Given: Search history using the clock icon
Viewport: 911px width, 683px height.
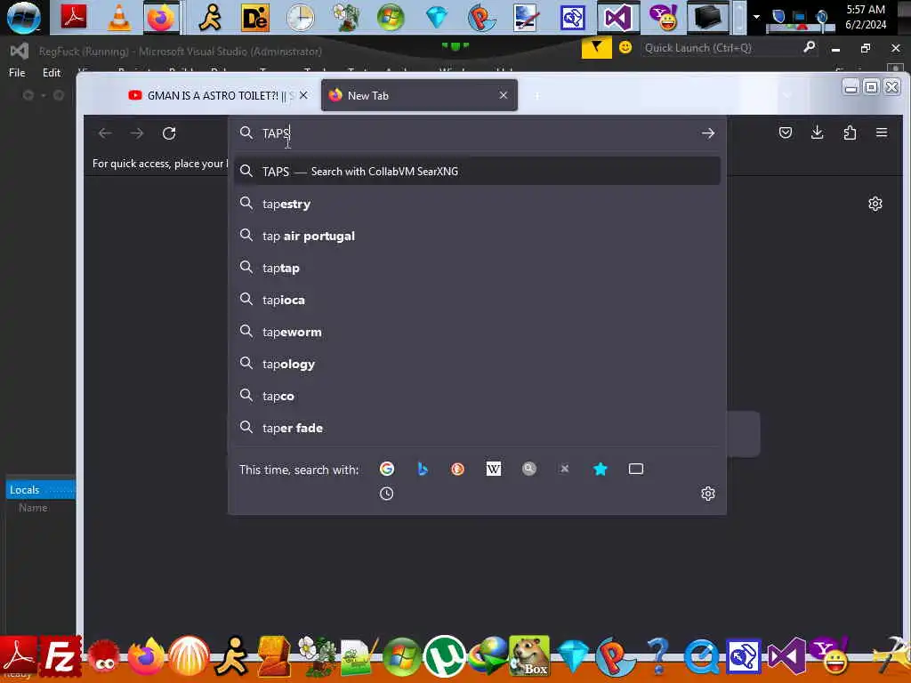Looking at the screenshot, I should [x=386, y=494].
